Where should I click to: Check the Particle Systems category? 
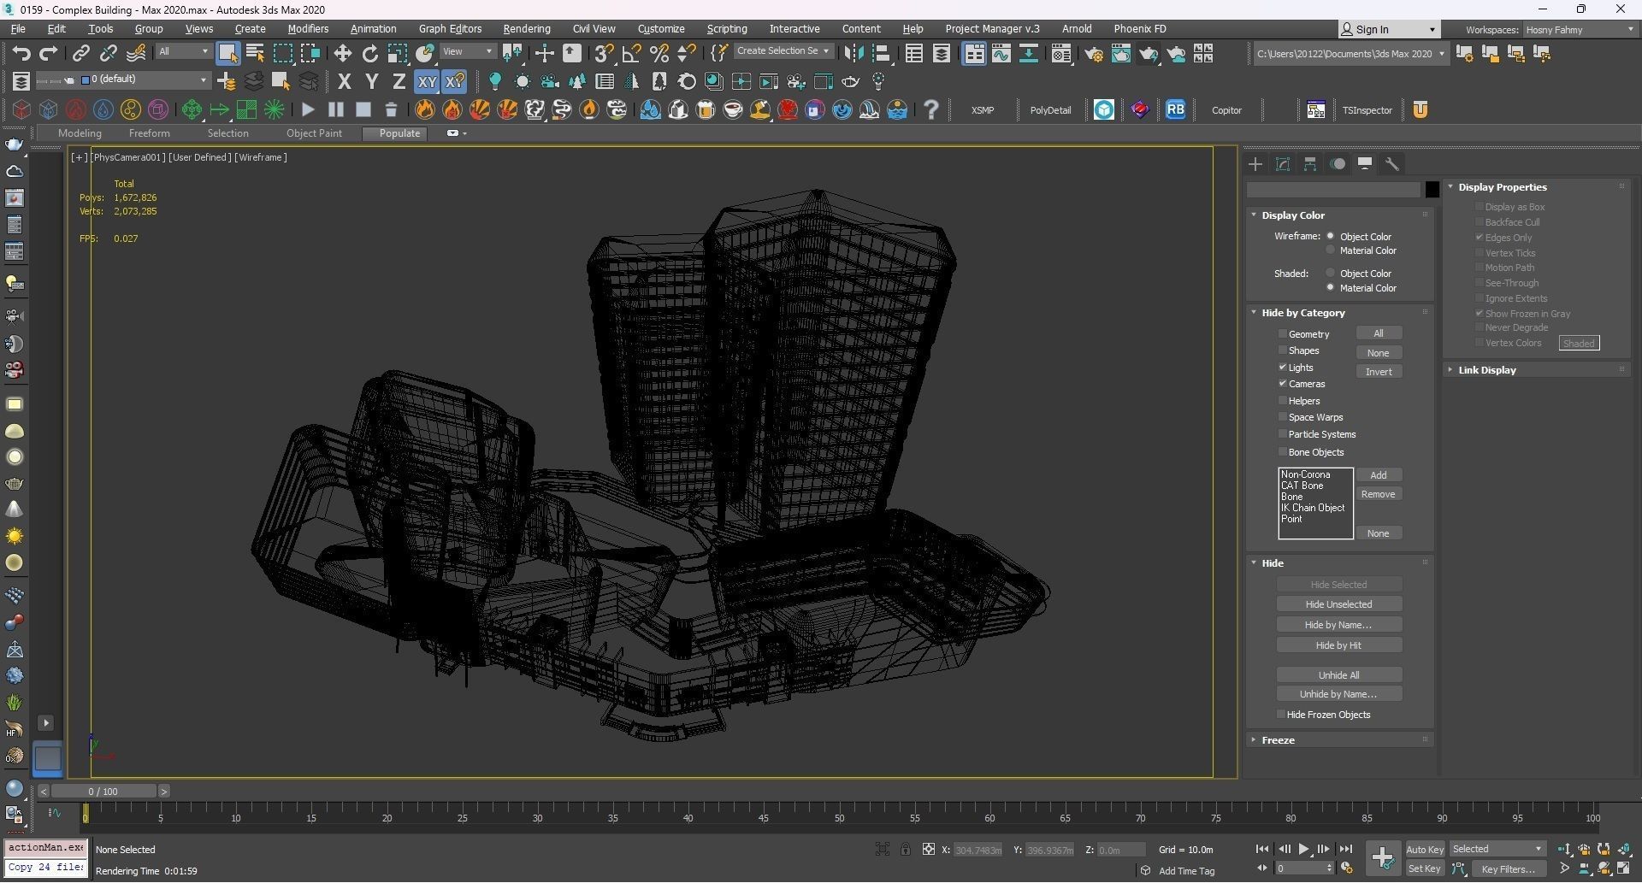(x=1283, y=434)
